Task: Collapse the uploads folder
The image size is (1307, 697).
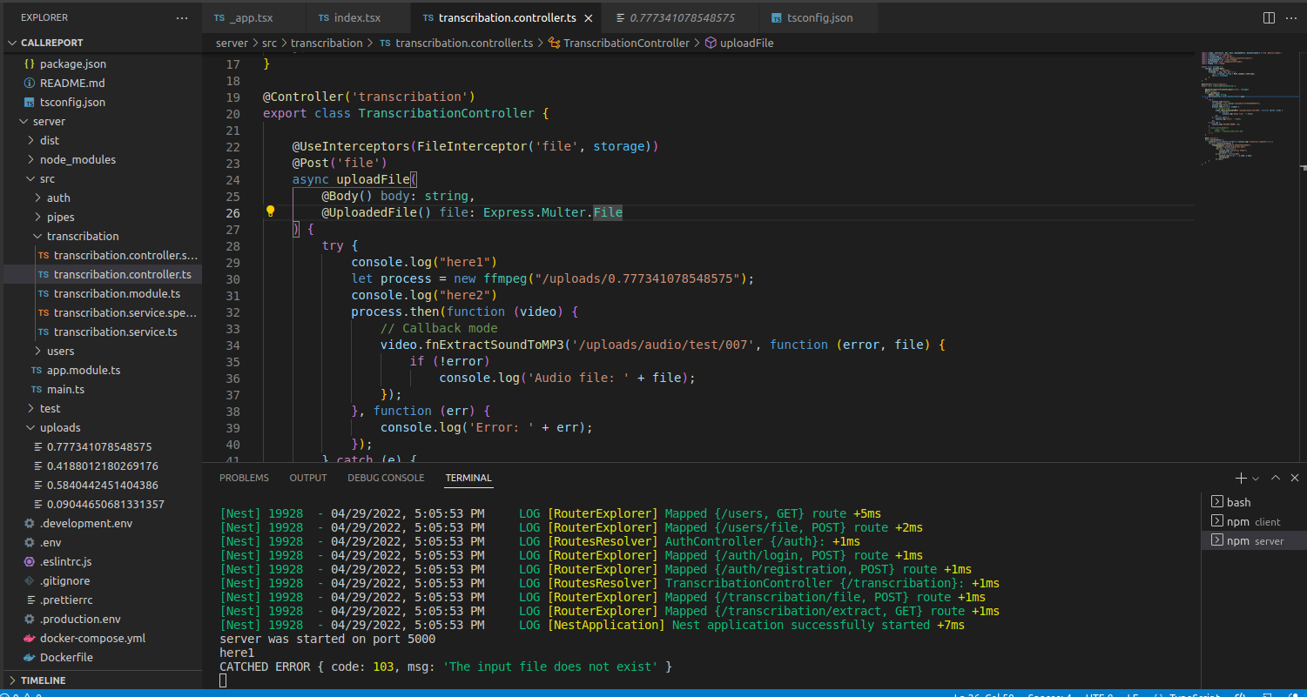Action: pos(103,427)
